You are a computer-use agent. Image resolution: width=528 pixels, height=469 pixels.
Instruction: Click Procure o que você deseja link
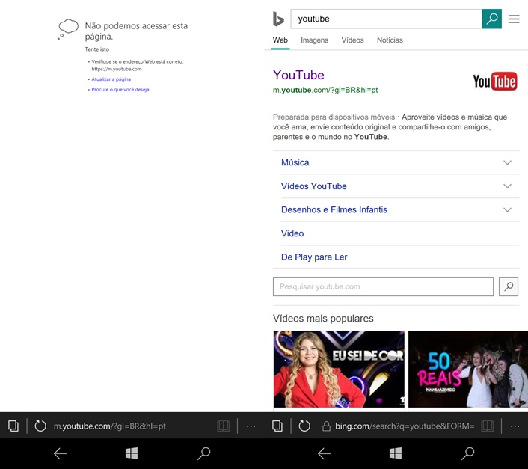click(120, 89)
